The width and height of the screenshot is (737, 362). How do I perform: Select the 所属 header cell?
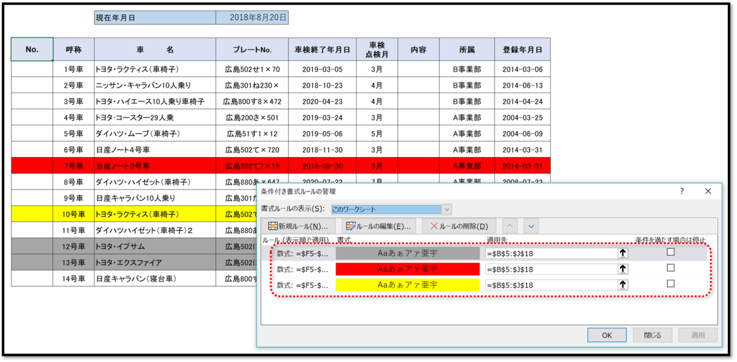point(467,50)
